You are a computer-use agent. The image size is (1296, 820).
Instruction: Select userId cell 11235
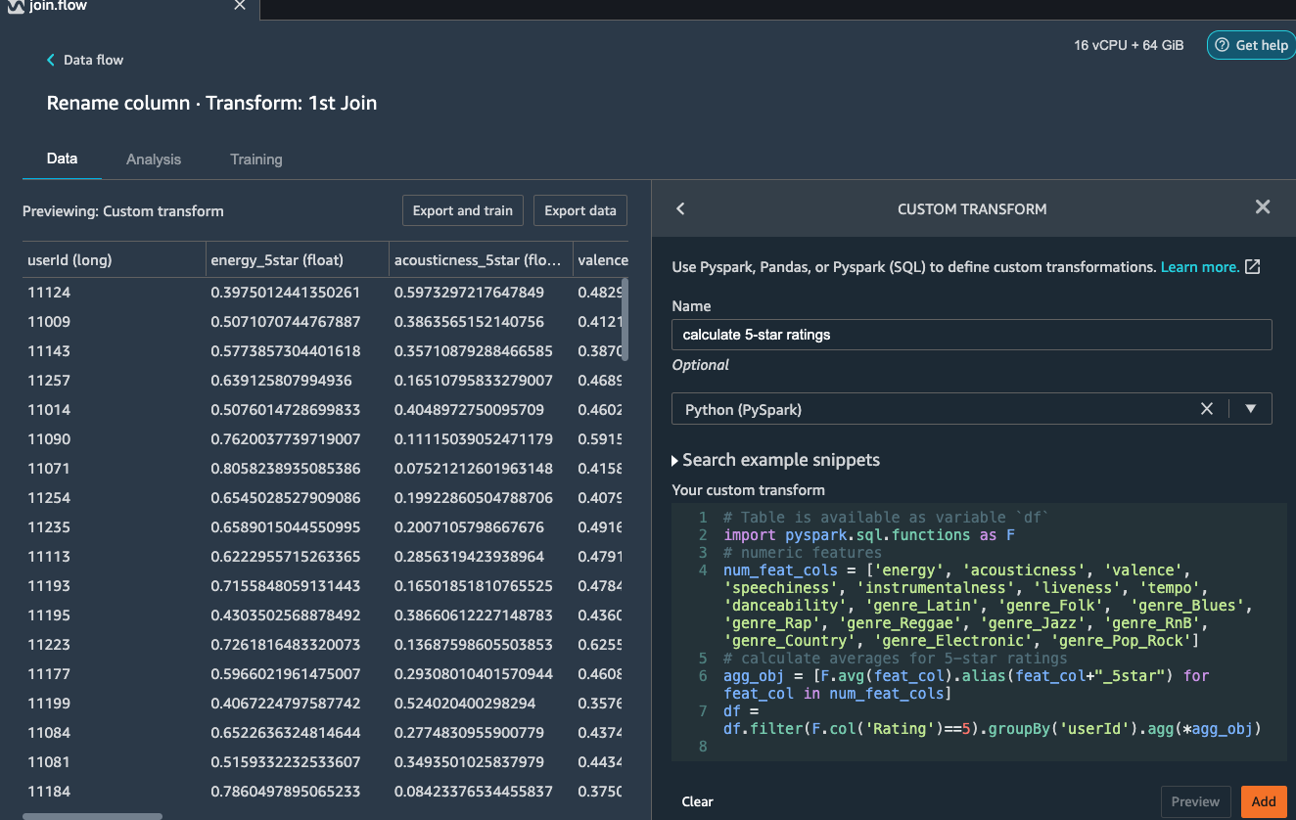[49, 527]
